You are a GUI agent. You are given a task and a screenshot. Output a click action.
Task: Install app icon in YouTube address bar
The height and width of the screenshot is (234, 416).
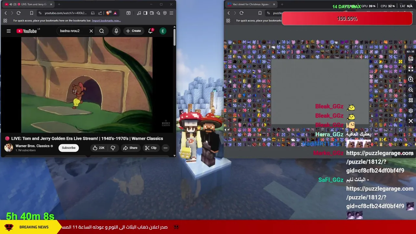(x=93, y=13)
